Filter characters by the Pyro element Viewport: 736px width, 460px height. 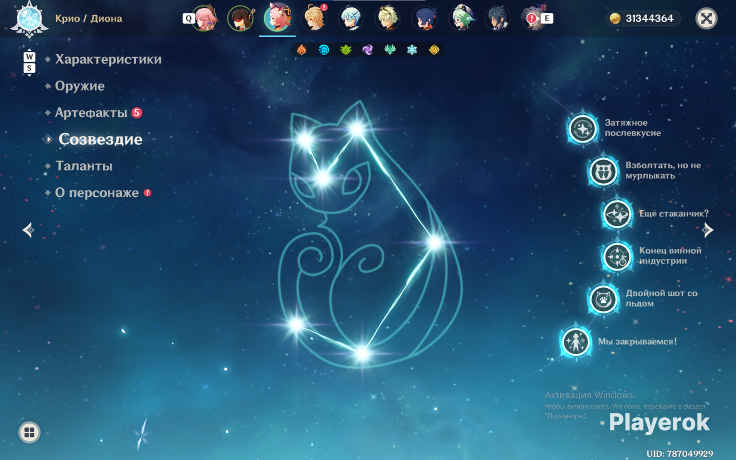(x=302, y=50)
